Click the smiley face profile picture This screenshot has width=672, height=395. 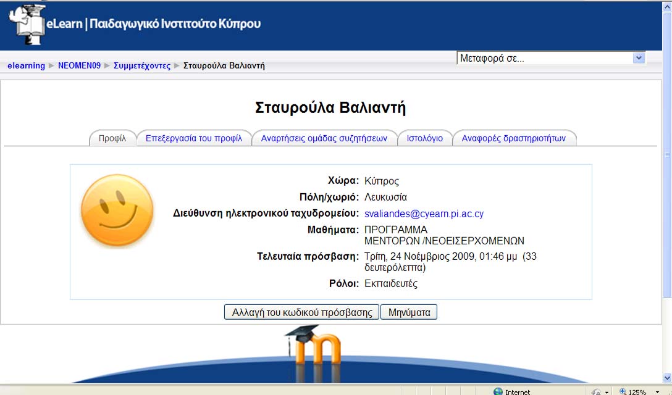pos(117,210)
